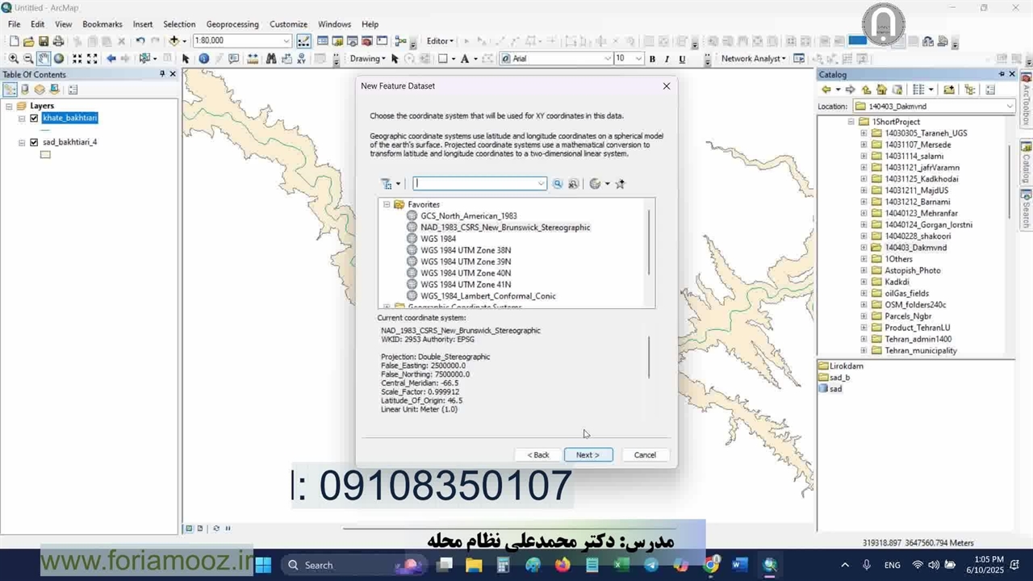
Task: Click the Add Data button icon
Action: click(x=174, y=41)
